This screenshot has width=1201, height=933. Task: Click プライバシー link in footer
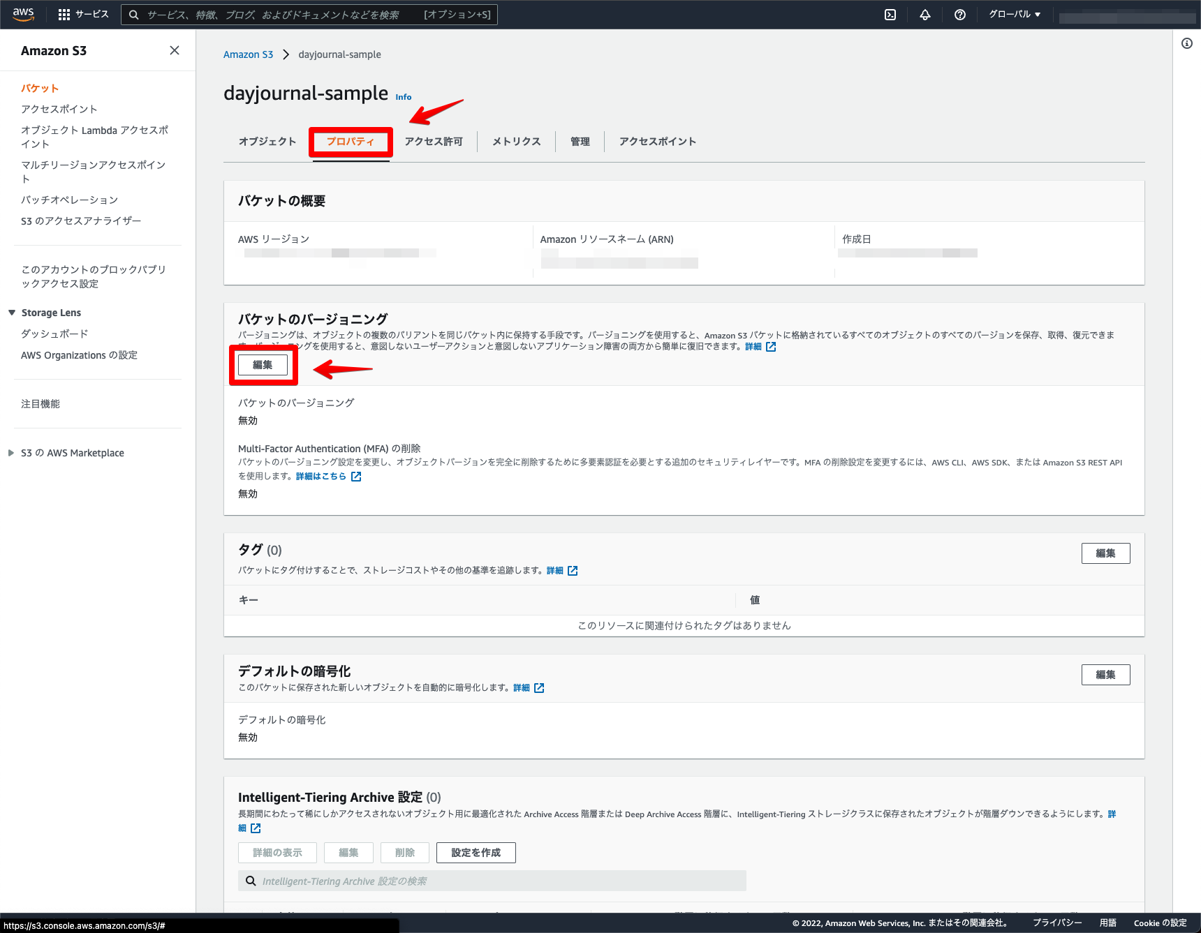1057,923
